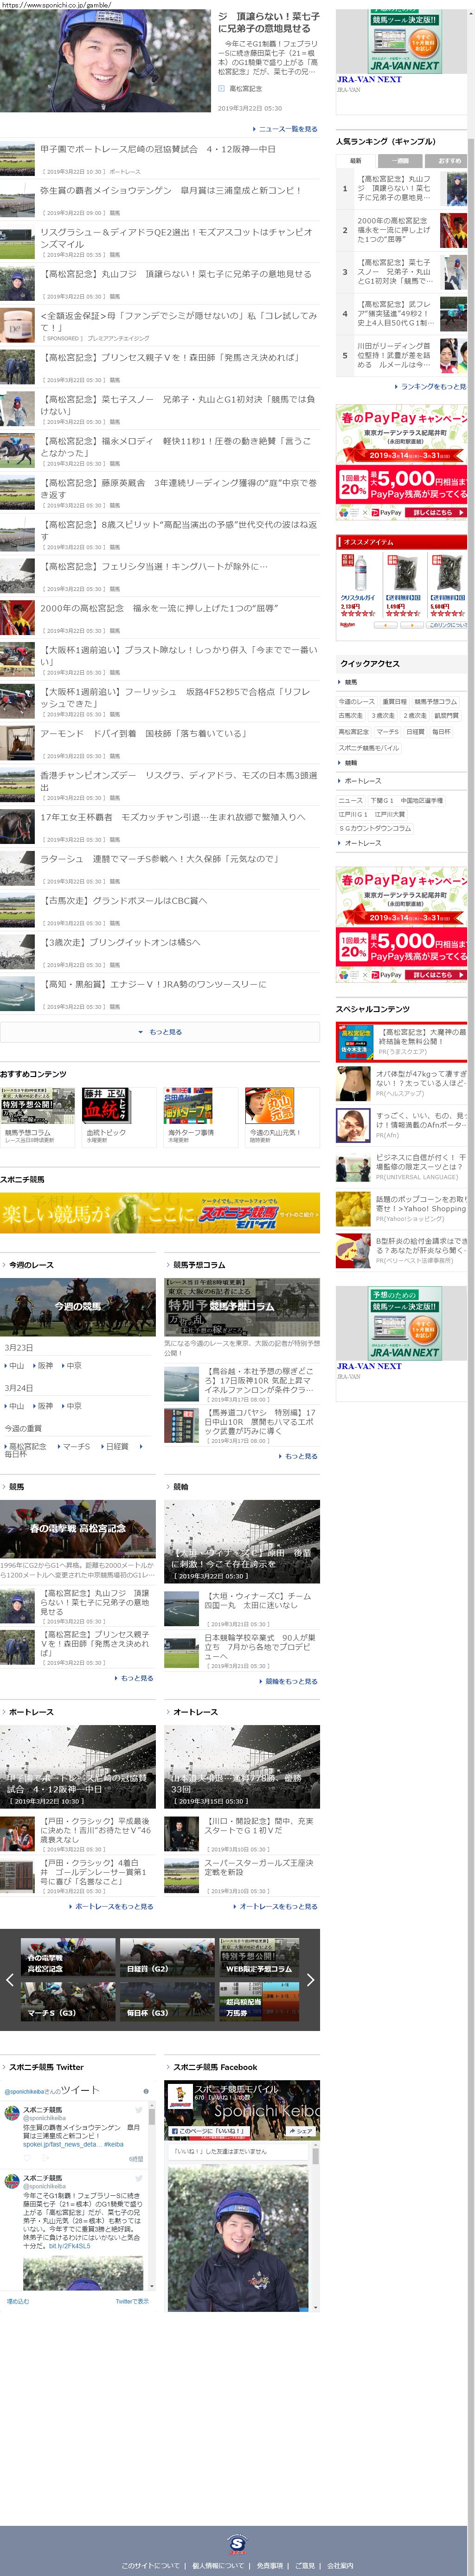Click the スポニチ競馬モバイル yellow banner
This screenshot has height=2576, width=475.
tap(160, 1213)
